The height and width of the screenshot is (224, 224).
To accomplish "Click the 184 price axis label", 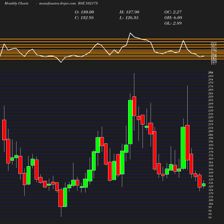I will pyautogui.click(x=211, y=148).
